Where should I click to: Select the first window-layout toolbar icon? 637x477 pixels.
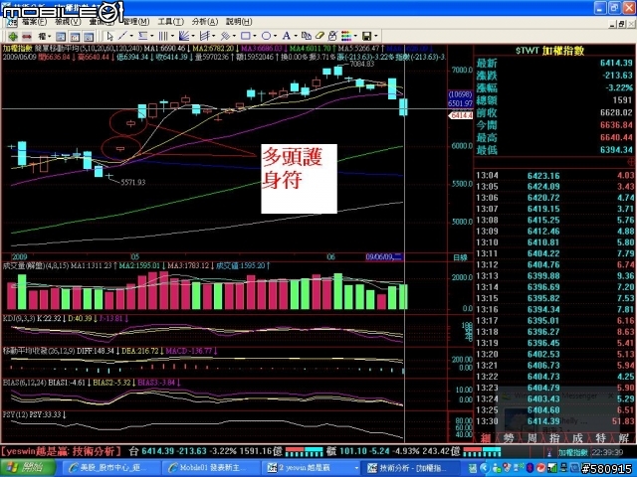pyautogui.click(x=61, y=37)
